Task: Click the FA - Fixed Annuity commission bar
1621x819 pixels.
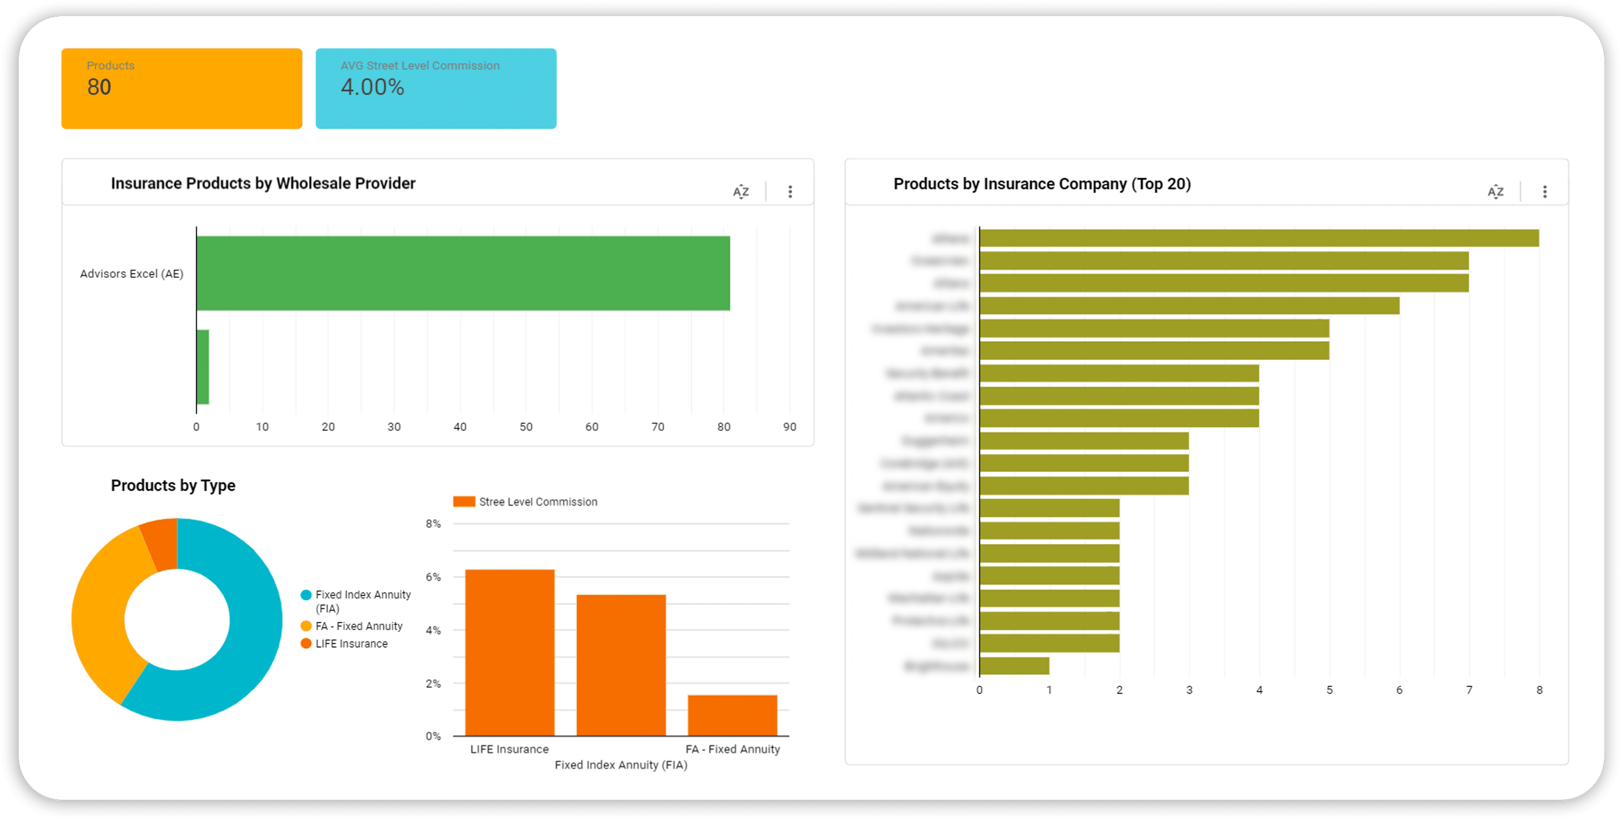Action: click(x=732, y=715)
